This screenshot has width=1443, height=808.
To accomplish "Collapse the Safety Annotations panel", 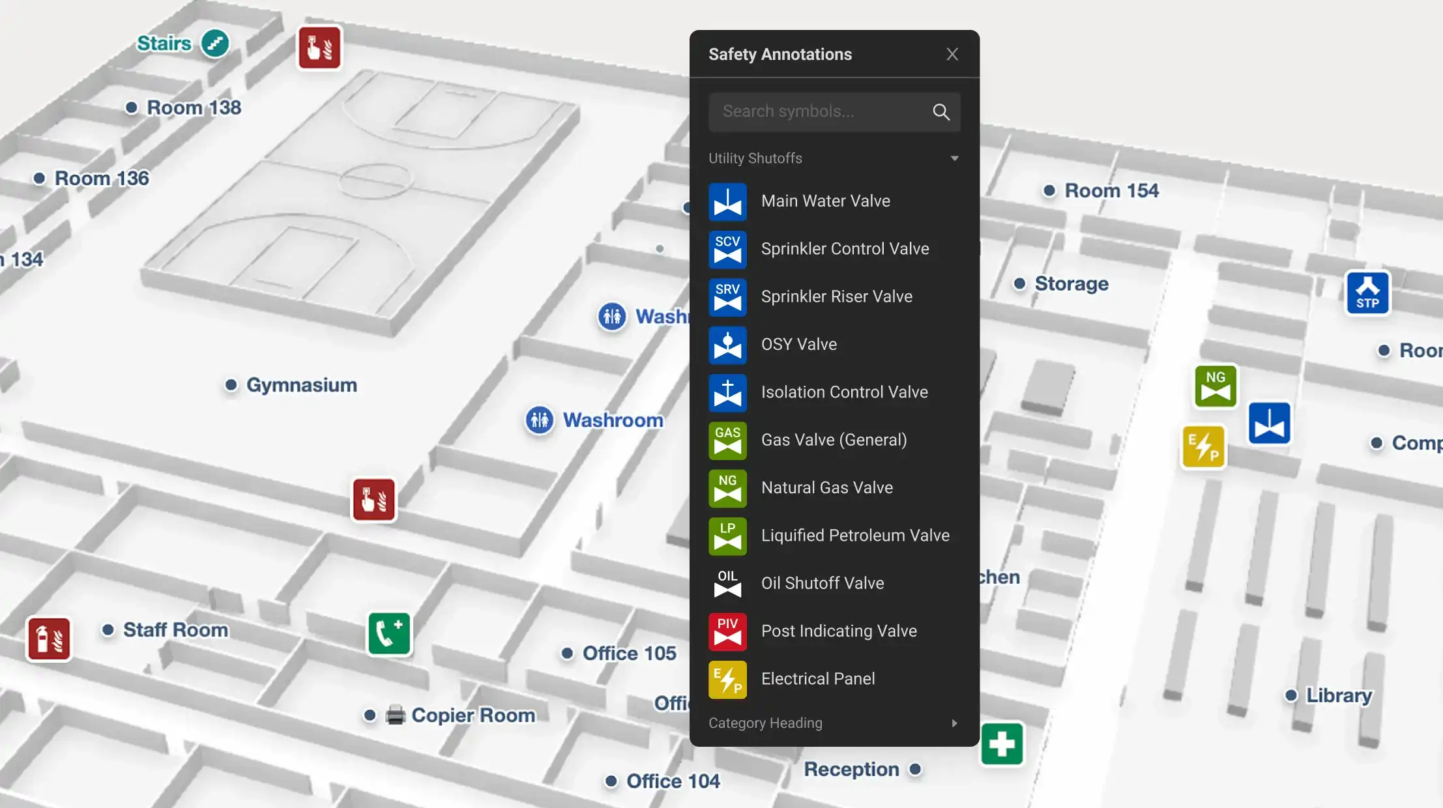I will pyautogui.click(x=950, y=55).
